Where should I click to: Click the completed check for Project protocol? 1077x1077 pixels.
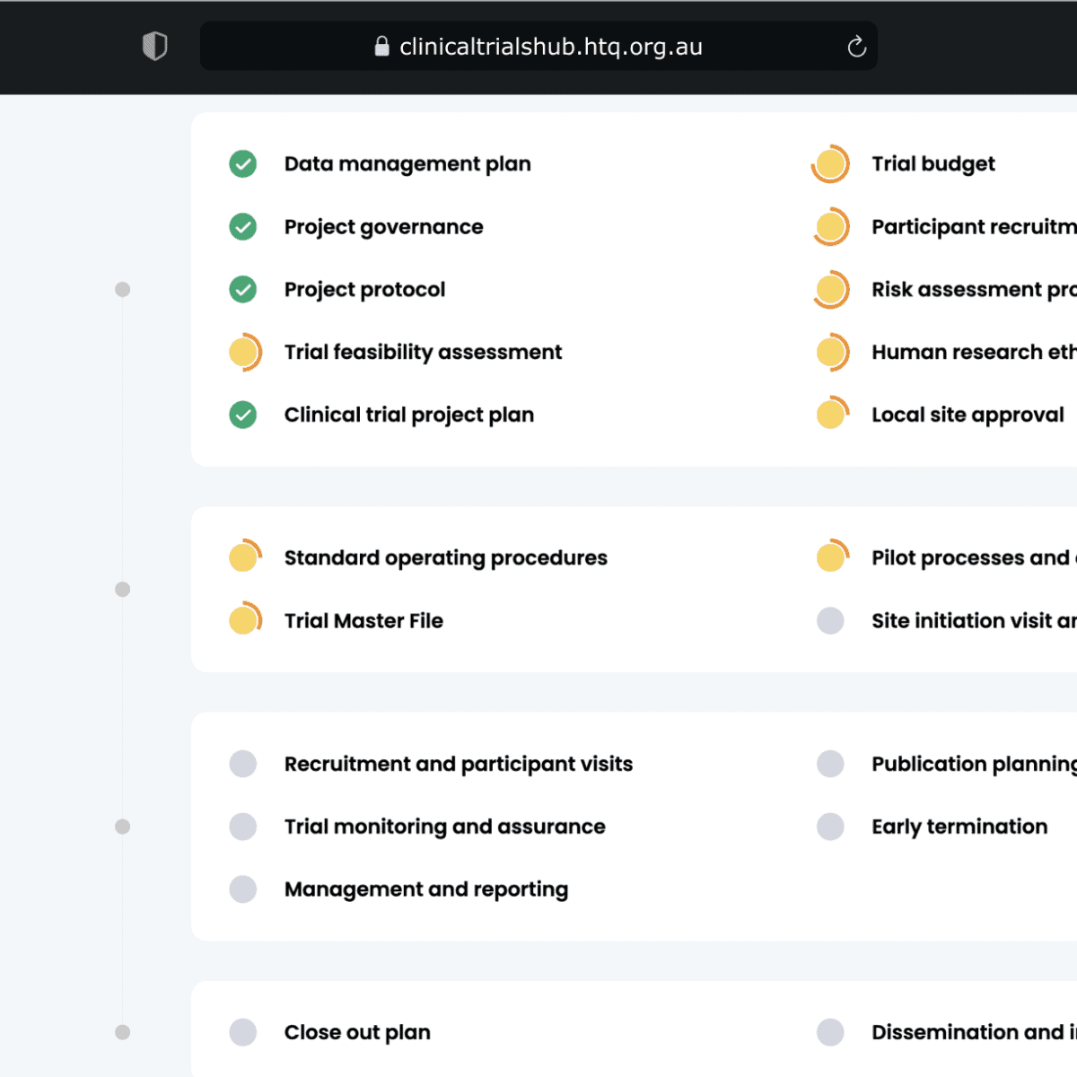243,290
